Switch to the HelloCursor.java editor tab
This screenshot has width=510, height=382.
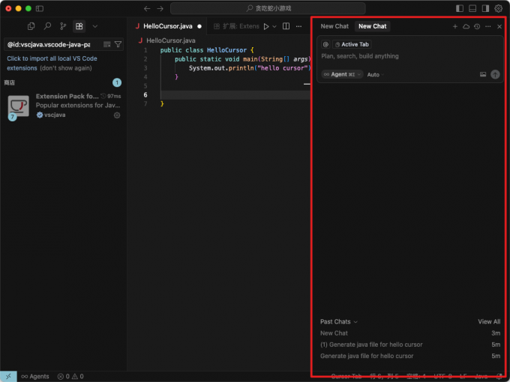click(167, 26)
